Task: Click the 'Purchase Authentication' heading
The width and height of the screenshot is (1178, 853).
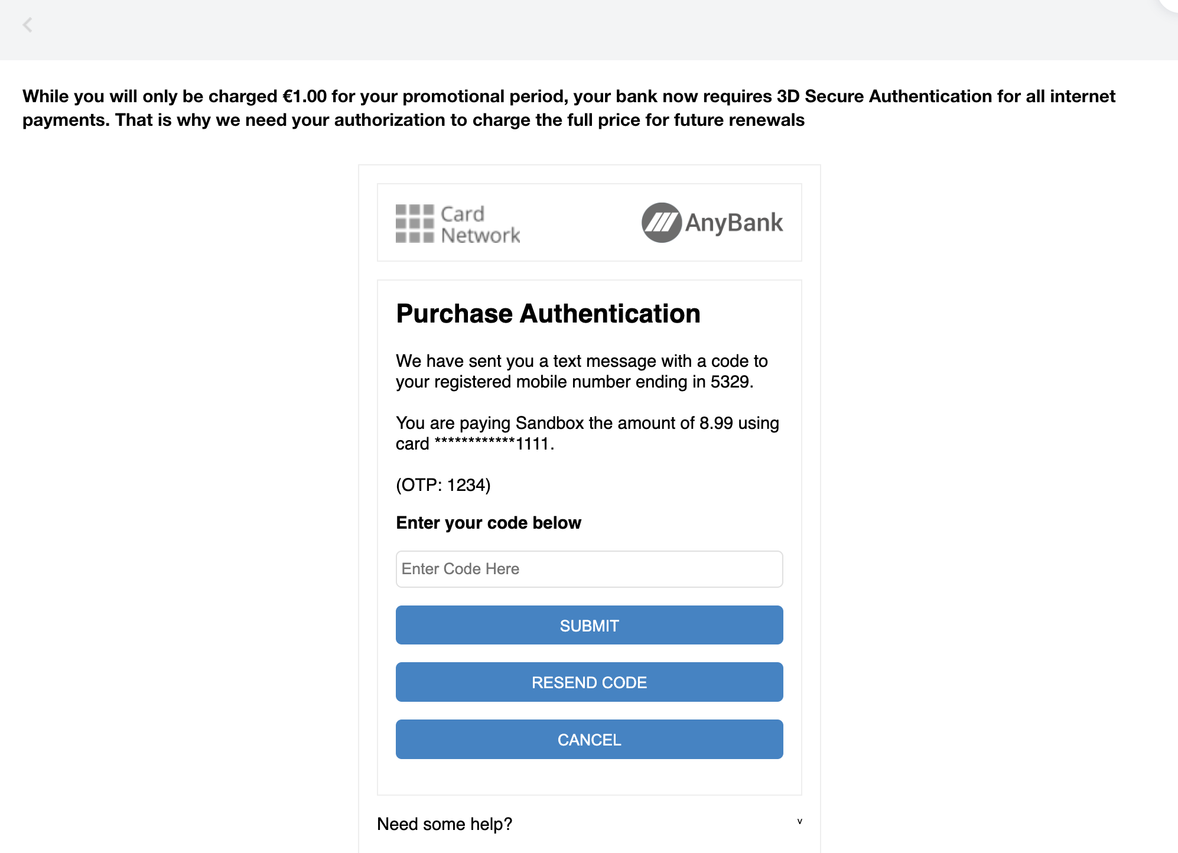Action: pyautogui.click(x=548, y=313)
